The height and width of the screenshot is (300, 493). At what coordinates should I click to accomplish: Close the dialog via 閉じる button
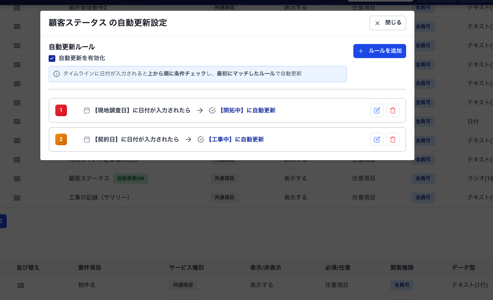387,23
